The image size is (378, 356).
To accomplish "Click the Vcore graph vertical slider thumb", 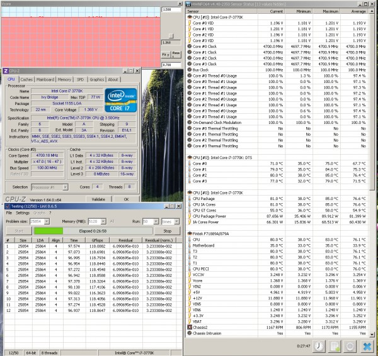I will (x=171, y=36).
